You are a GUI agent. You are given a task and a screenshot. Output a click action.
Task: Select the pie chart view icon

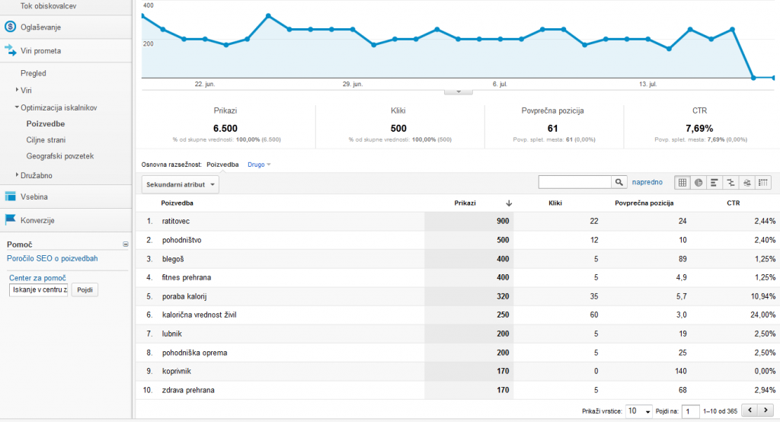tap(698, 183)
